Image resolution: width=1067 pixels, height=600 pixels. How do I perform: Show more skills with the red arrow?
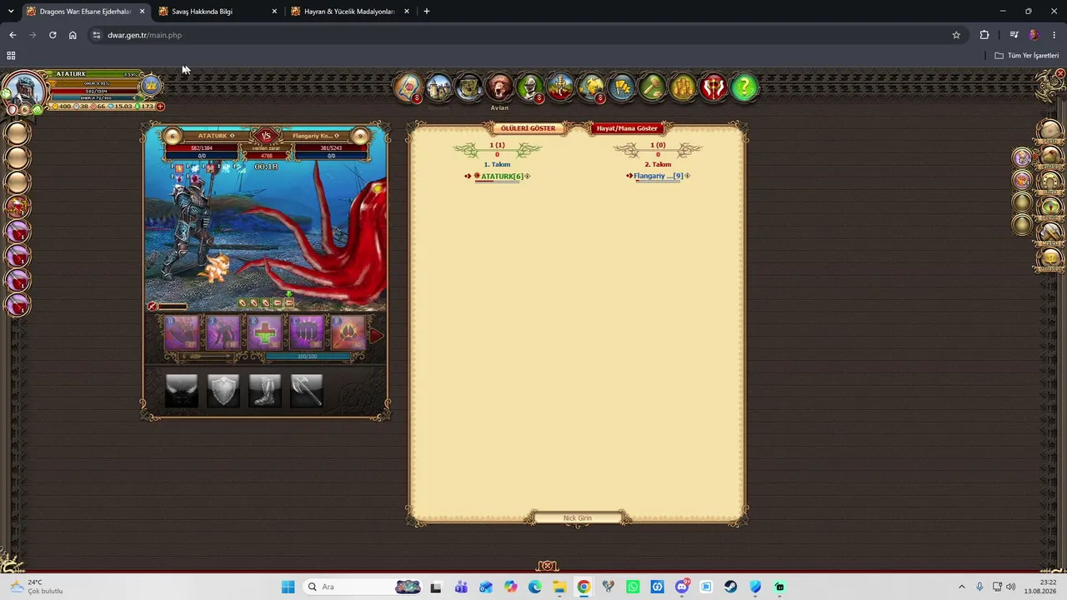click(376, 335)
